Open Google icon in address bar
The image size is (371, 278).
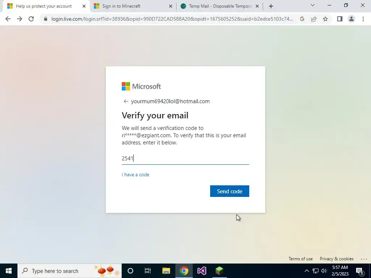(x=302, y=19)
